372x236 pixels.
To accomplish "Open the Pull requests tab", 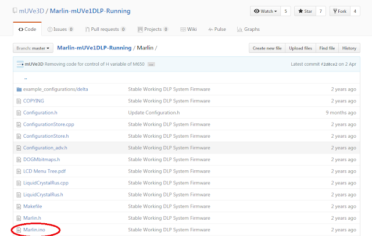I will [x=105, y=29].
